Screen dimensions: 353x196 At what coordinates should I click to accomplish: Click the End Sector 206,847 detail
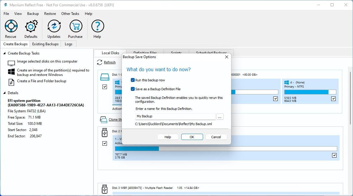pos(24,136)
